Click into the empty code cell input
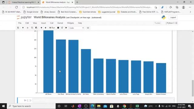Image resolution: width=194 pixels, height=109 pixels. (103, 100)
